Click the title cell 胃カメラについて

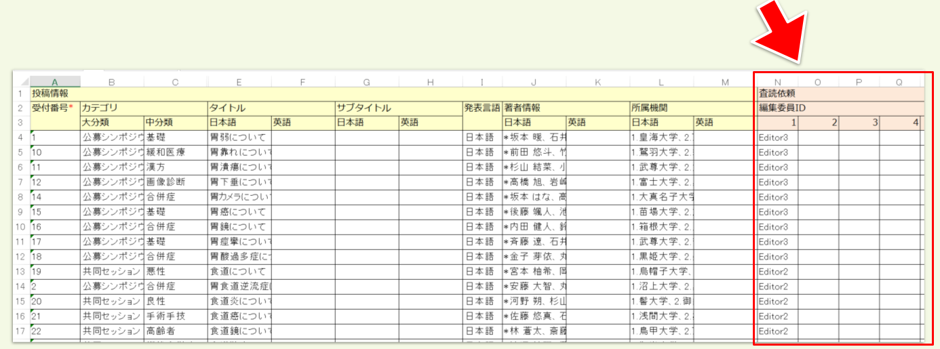tap(239, 197)
